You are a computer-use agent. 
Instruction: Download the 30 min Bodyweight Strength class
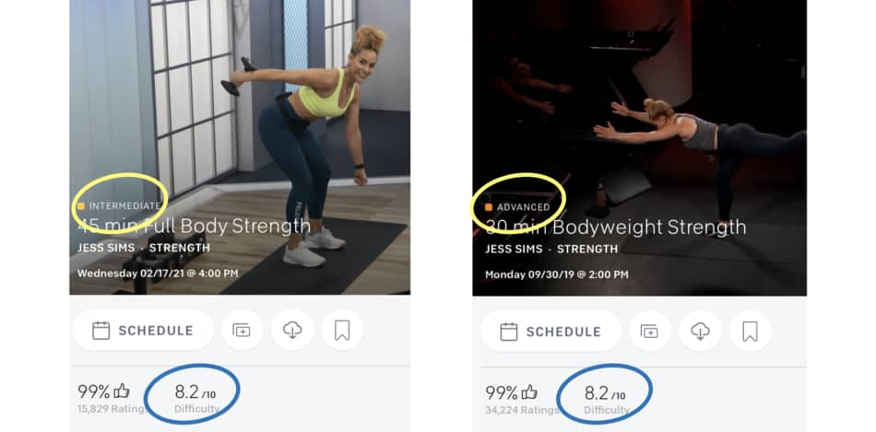[700, 332]
